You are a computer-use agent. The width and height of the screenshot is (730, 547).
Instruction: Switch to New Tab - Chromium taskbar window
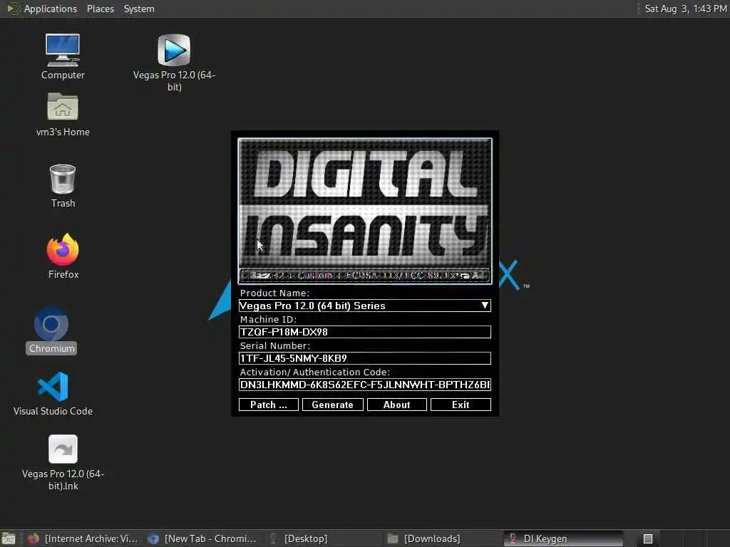202,538
